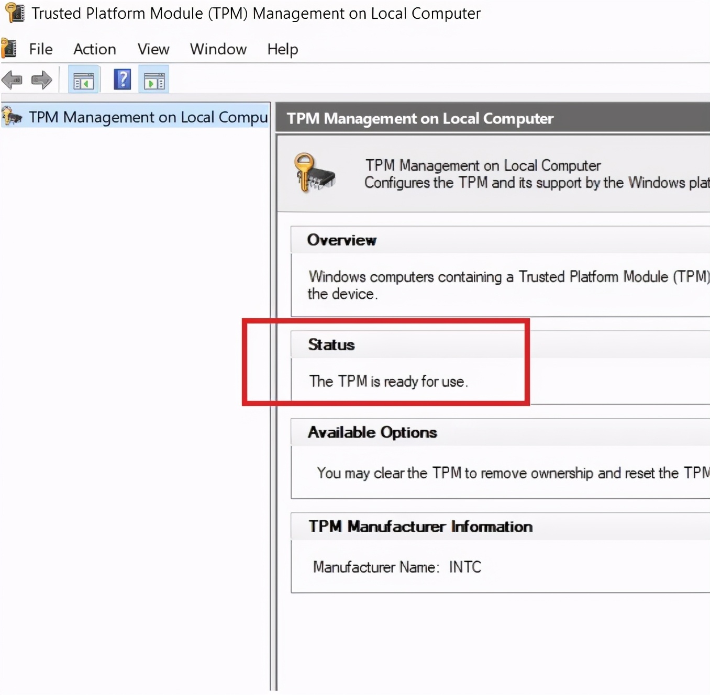Click the 'the device.' overview text line
The width and height of the screenshot is (710, 695).
342,294
